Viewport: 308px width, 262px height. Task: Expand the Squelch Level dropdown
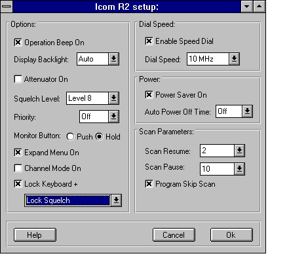click(113, 98)
